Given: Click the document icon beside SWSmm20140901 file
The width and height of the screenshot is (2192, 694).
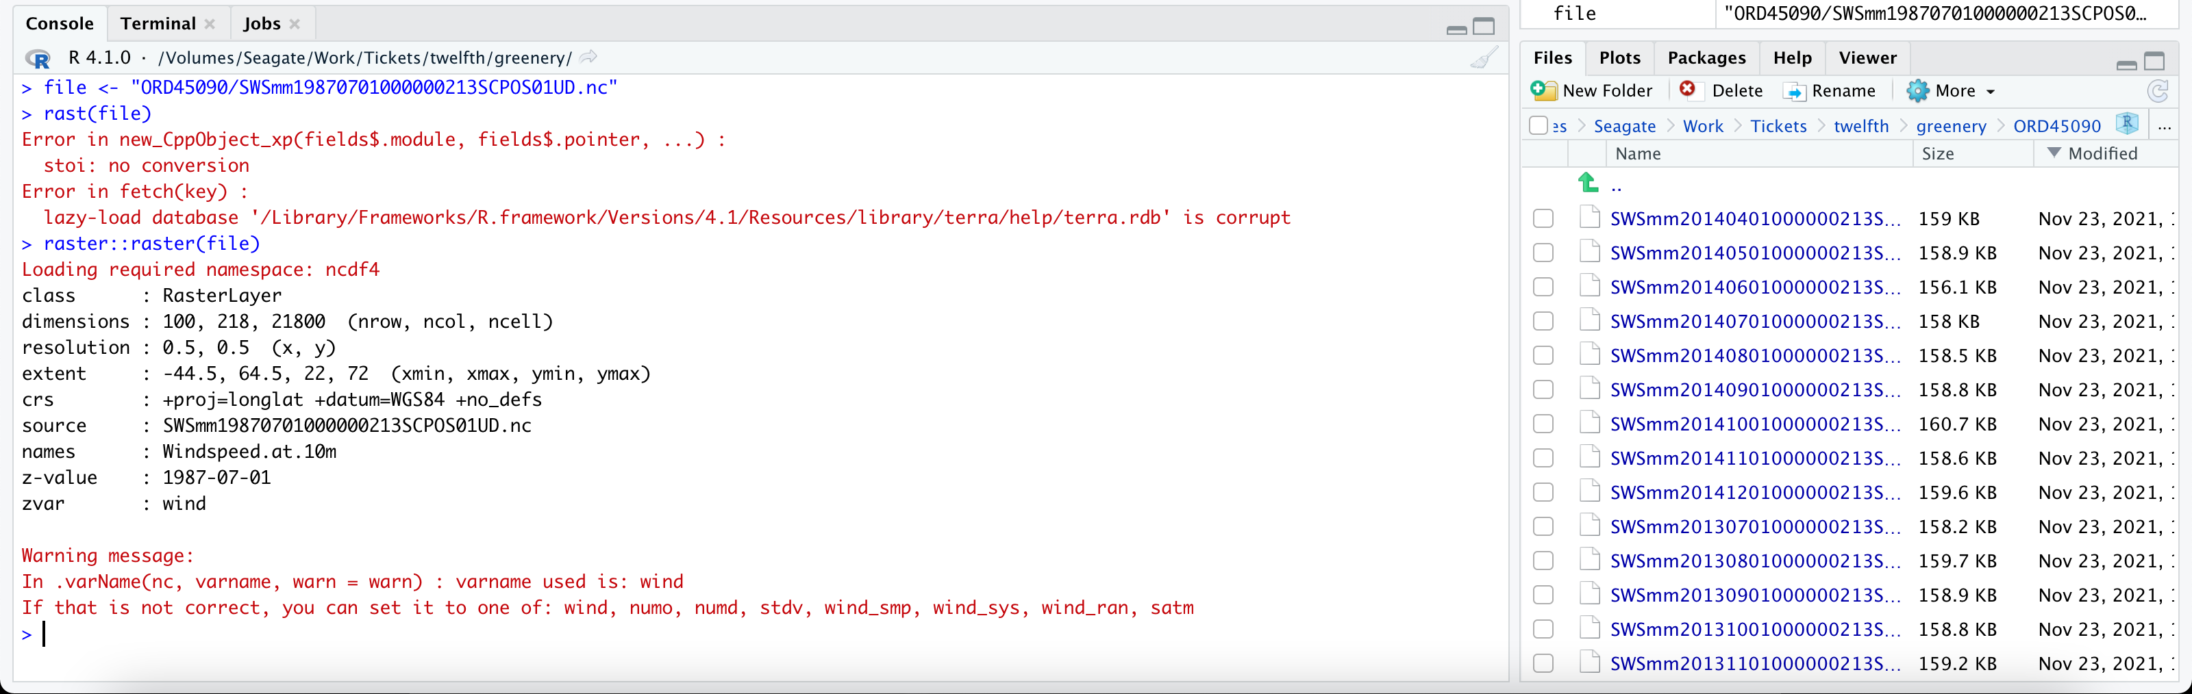Looking at the screenshot, I should tap(1591, 389).
